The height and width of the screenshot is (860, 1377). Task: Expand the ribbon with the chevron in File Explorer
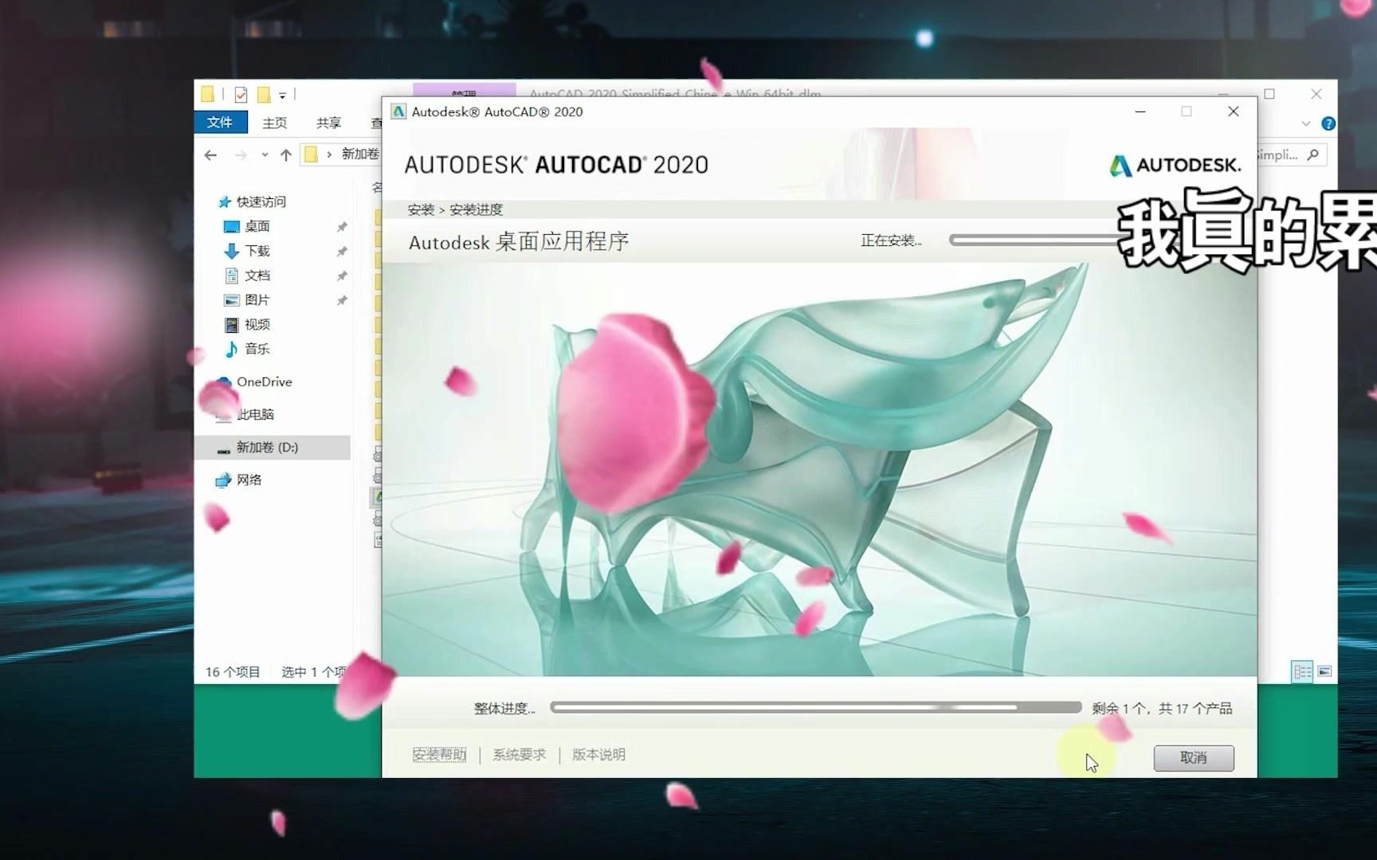pyautogui.click(x=1305, y=123)
